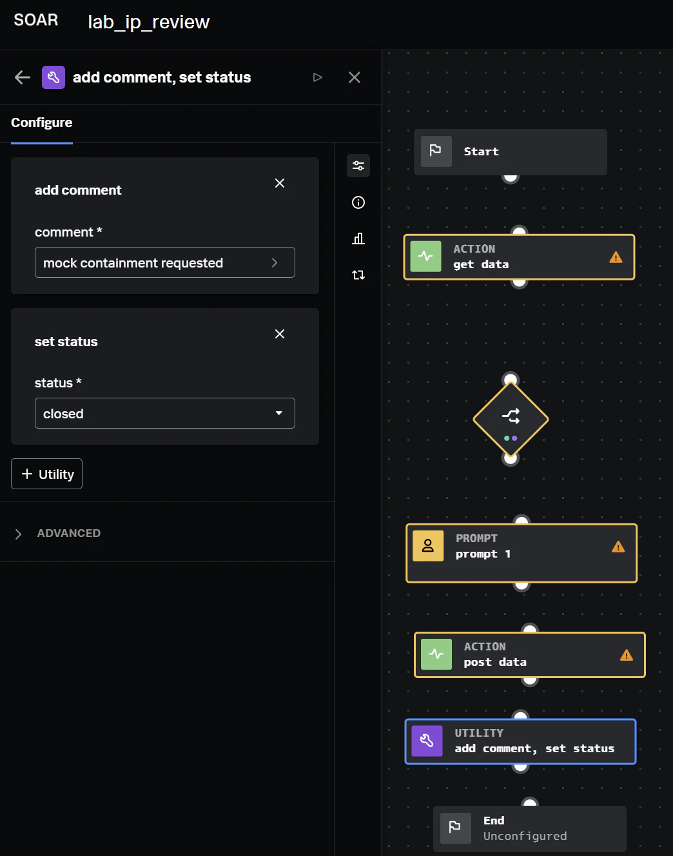Open the info circle icon
The width and height of the screenshot is (673, 856).
tap(358, 202)
